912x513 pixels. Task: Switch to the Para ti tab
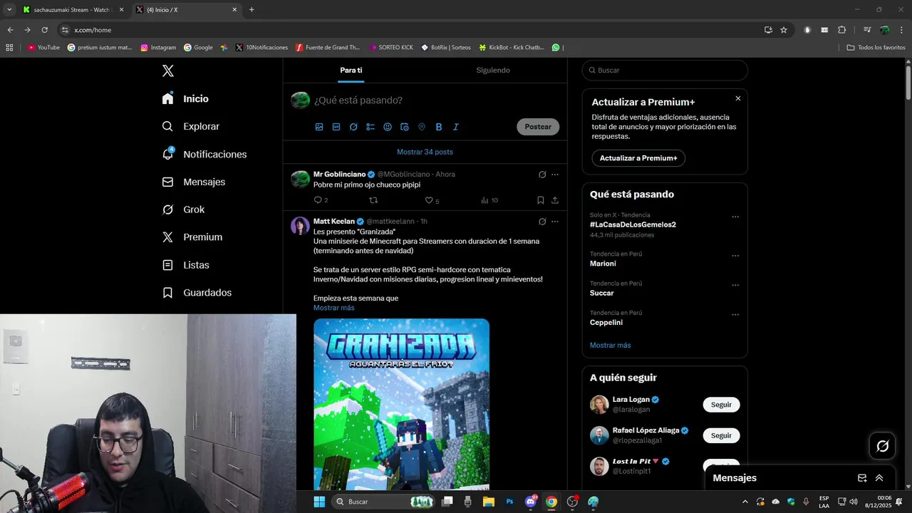[x=351, y=71]
